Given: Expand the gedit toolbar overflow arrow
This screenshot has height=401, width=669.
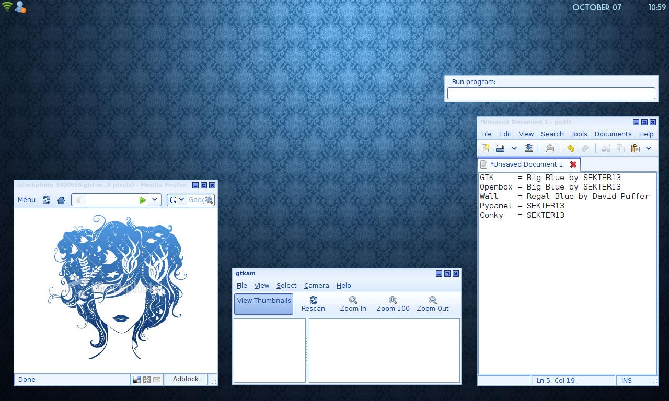Looking at the screenshot, I should (x=649, y=148).
